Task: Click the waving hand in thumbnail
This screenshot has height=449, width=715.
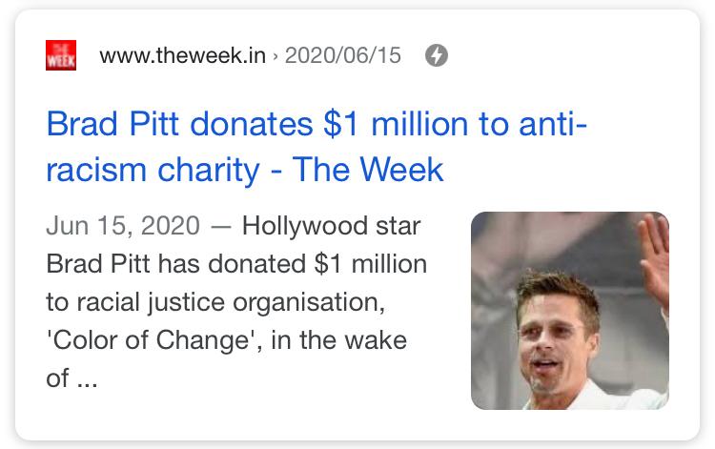Action: coord(653,260)
